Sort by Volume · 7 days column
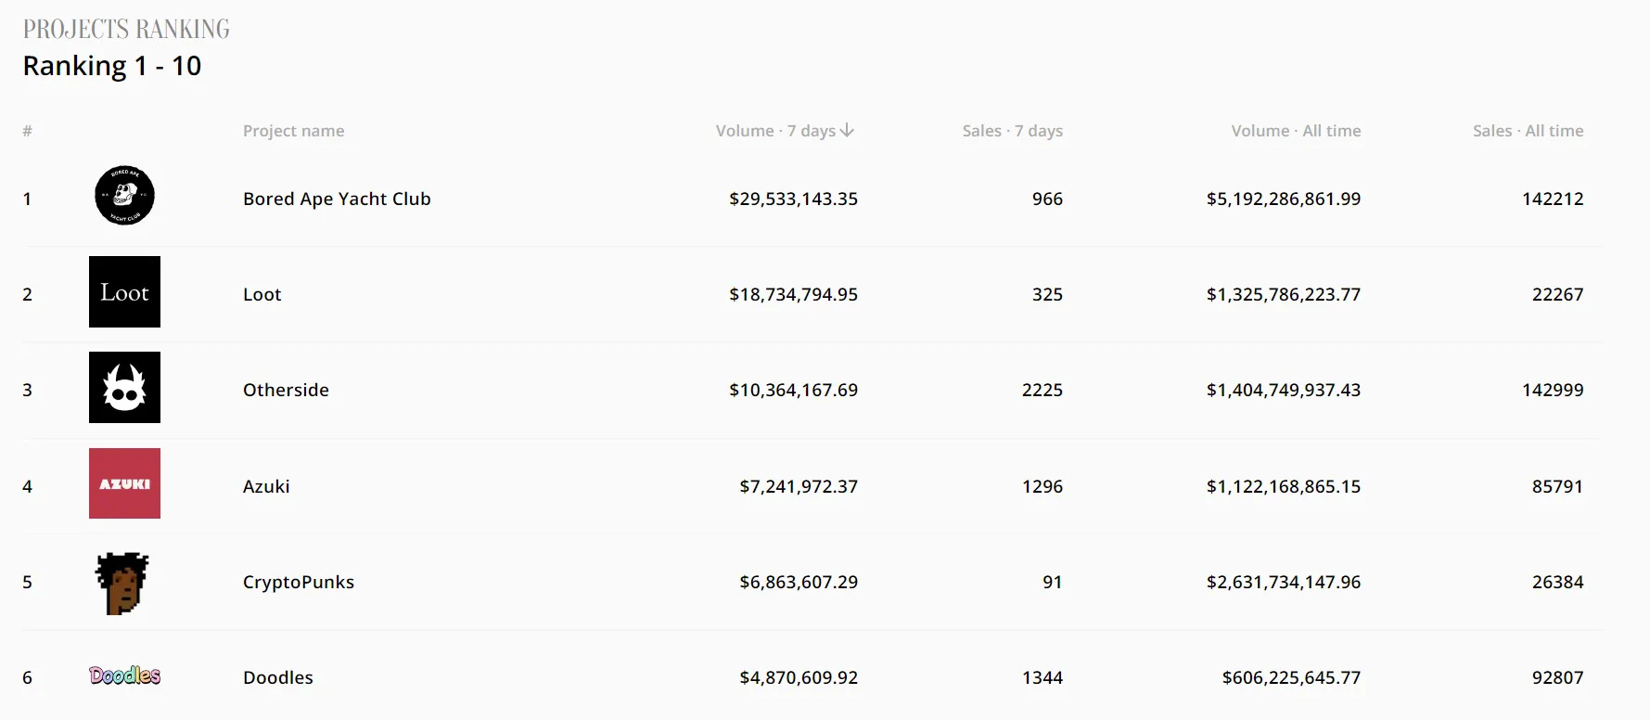 pos(775,131)
